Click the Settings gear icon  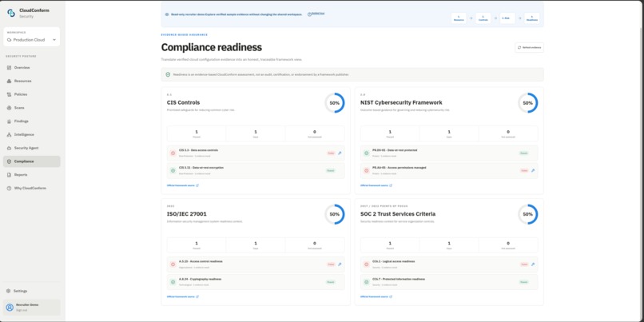[8, 291]
